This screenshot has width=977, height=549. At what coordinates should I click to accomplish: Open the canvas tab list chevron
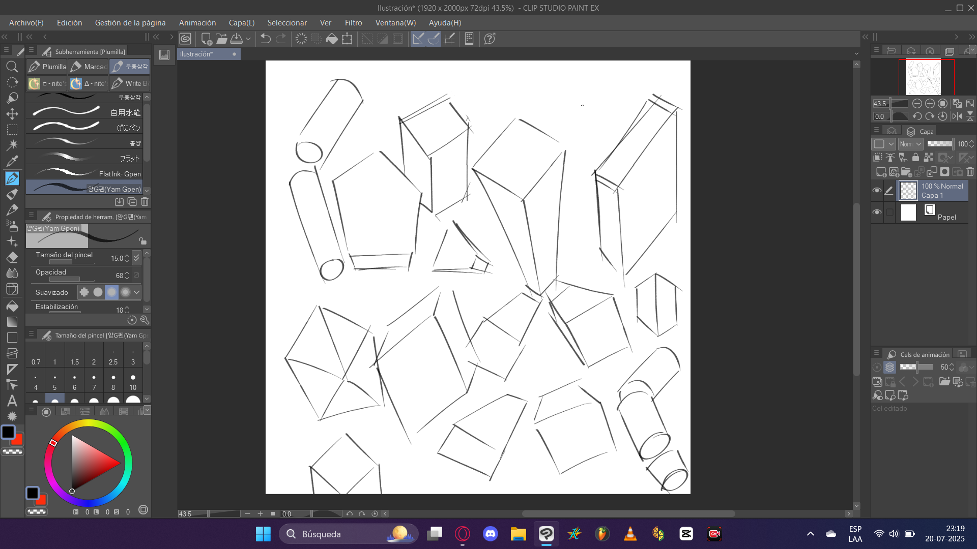pyautogui.click(x=856, y=54)
